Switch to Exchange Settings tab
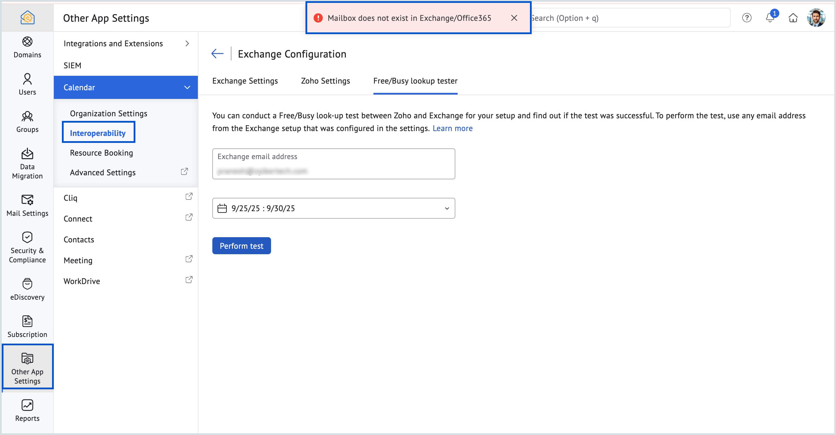 click(245, 81)
